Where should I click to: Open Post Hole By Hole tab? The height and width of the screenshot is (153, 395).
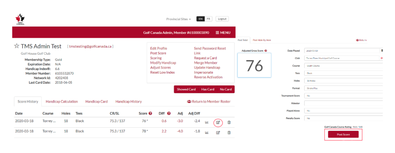tap(262, 40)
